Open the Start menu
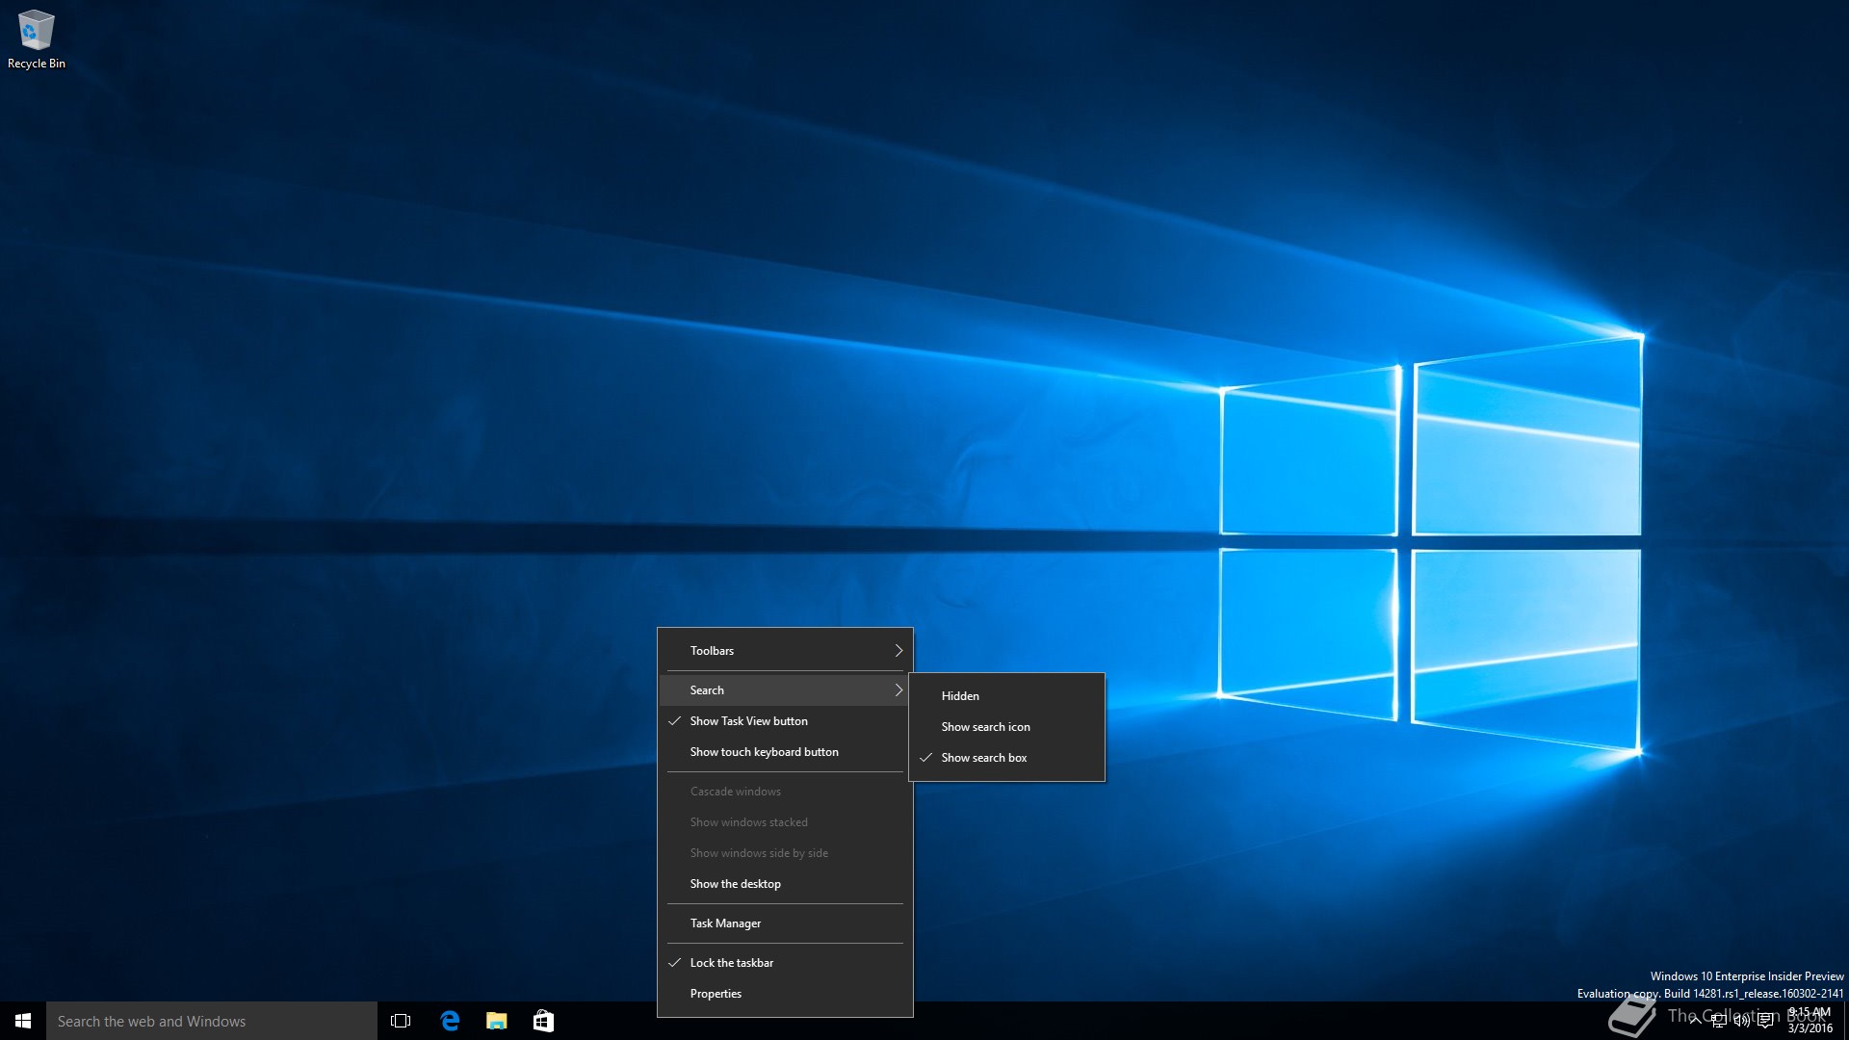This screenshot has height=1040, width=1849. coord(23,1021)
